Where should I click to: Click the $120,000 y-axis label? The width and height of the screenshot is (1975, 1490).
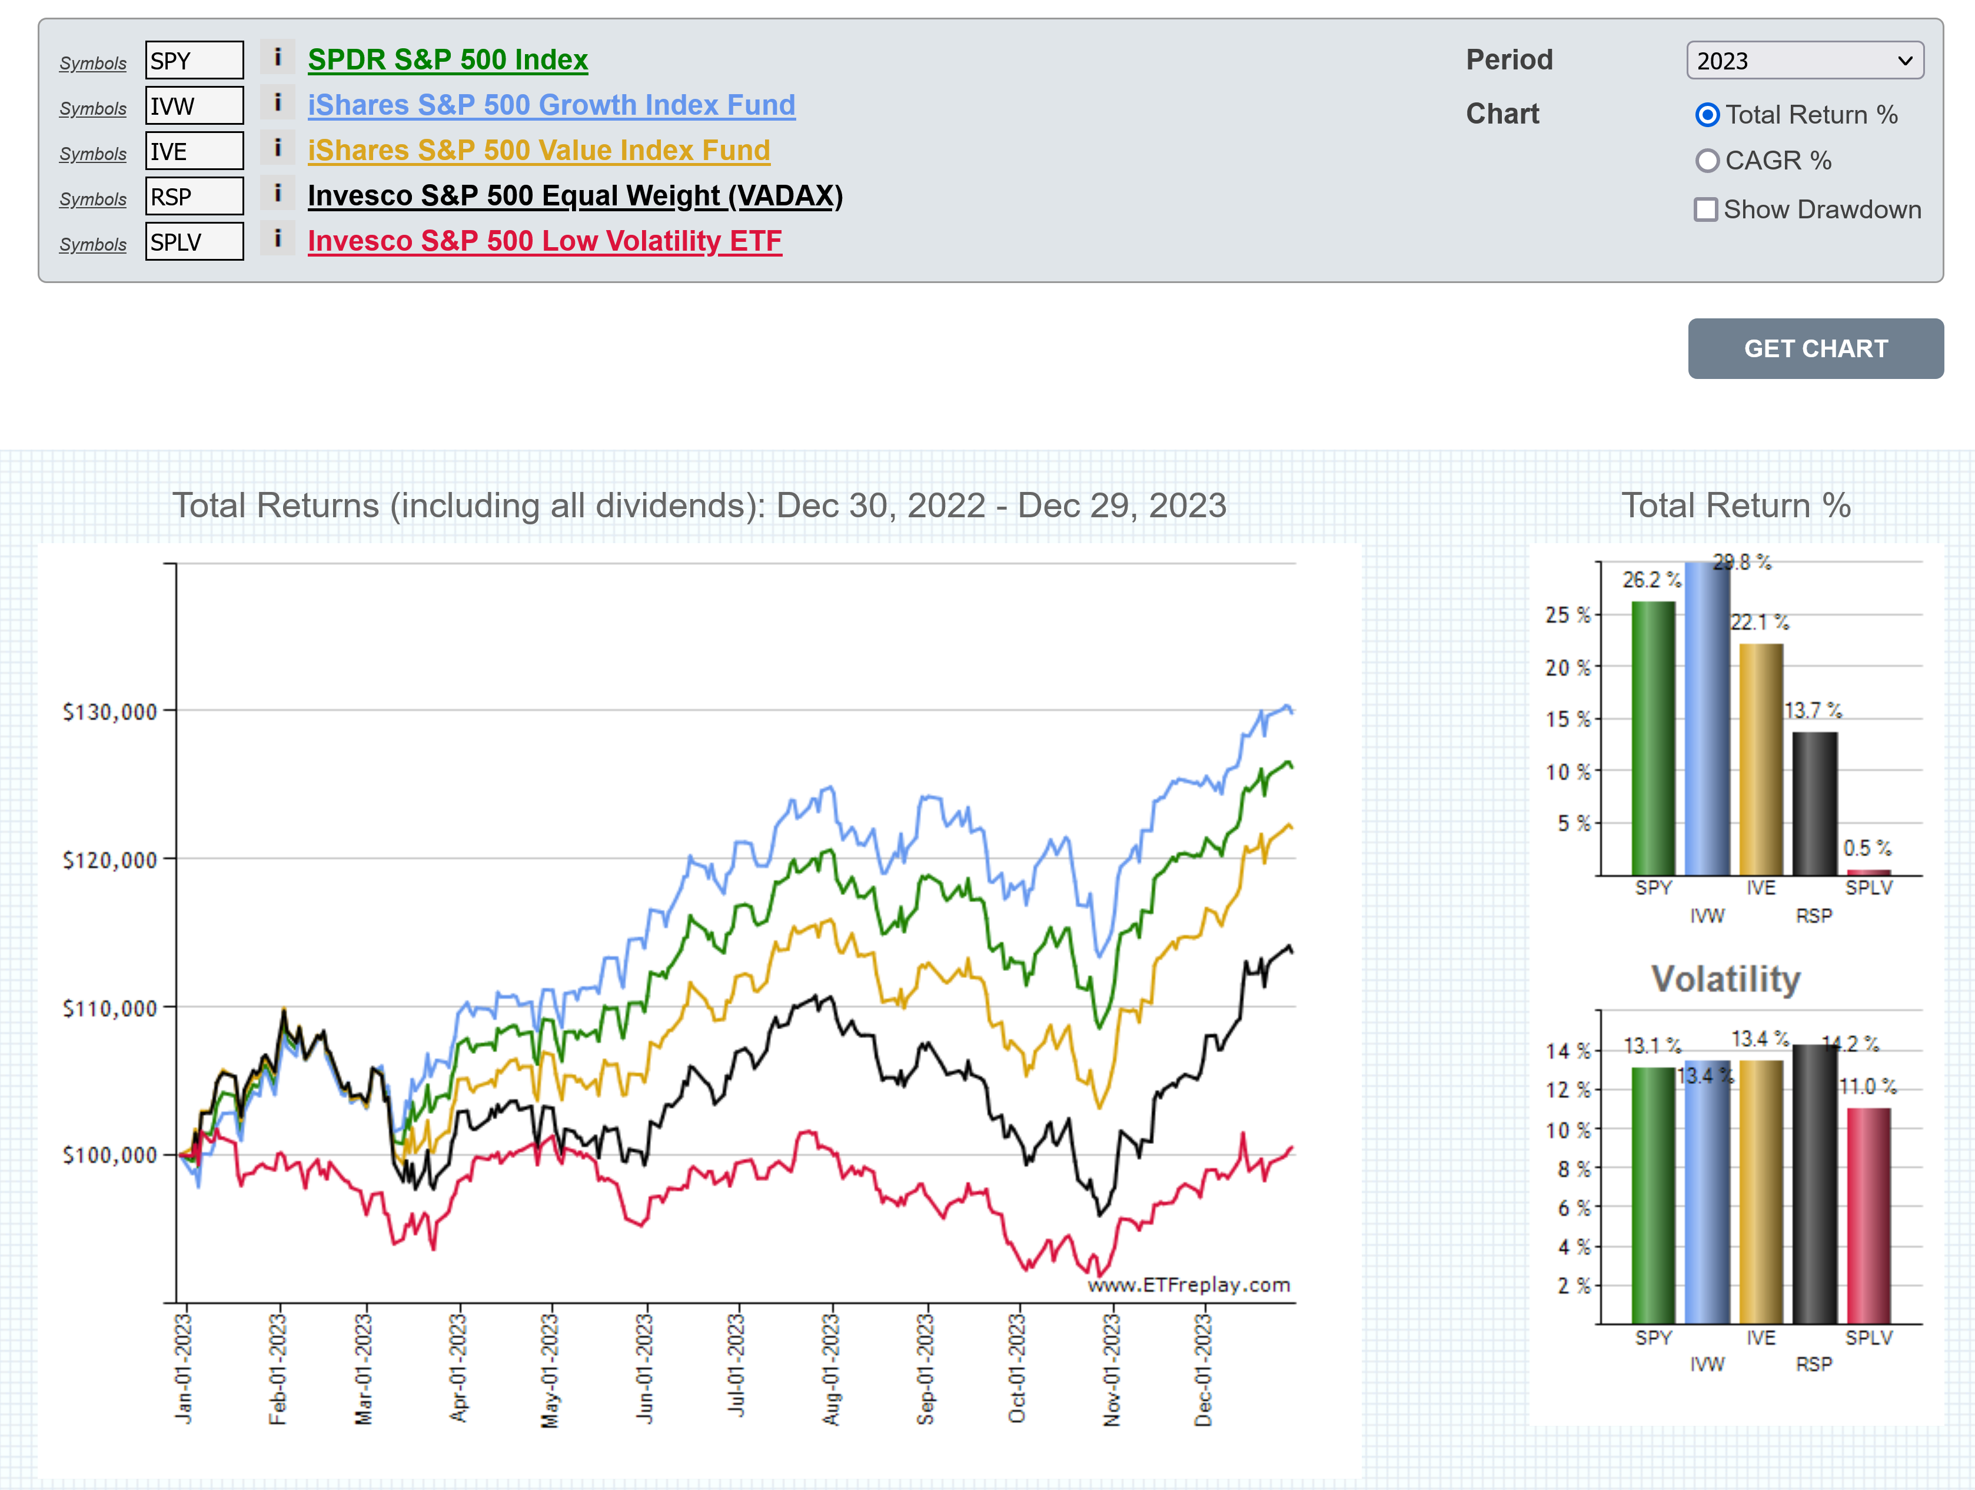pos(109,860)
